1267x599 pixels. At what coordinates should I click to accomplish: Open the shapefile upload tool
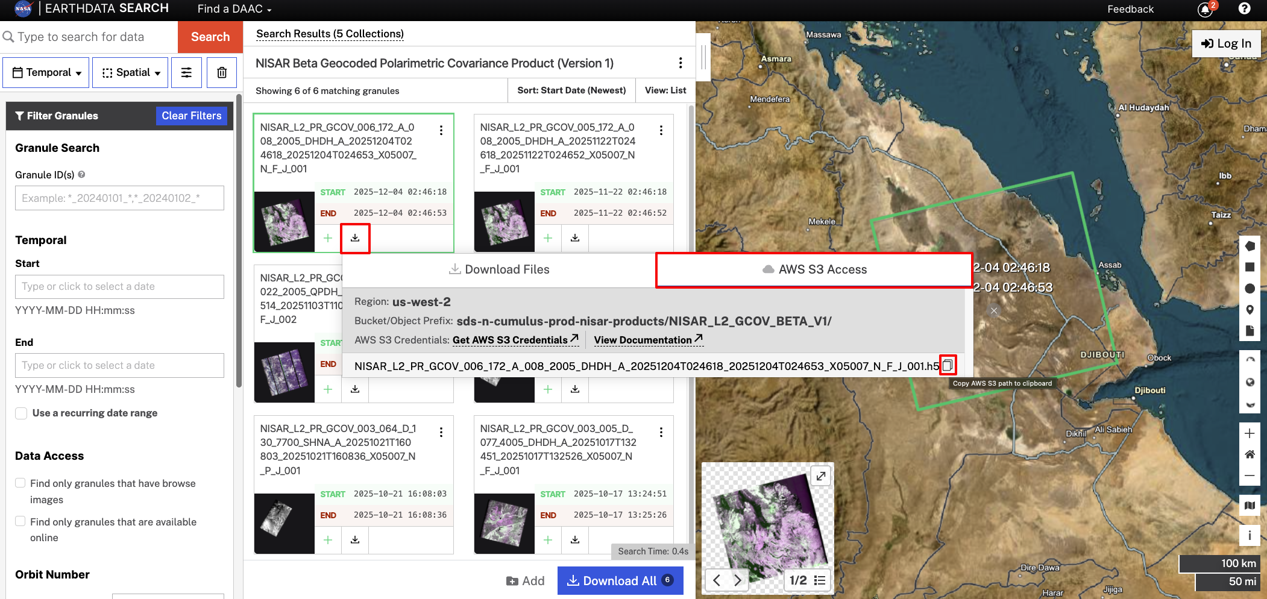pos(1250,331)
